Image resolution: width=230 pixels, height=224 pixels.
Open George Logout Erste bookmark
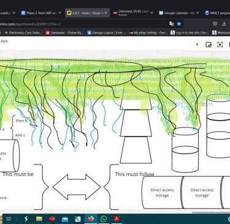[x=107, y=32]
